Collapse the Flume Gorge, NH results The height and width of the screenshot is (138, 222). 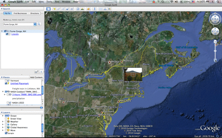(2, 31)
